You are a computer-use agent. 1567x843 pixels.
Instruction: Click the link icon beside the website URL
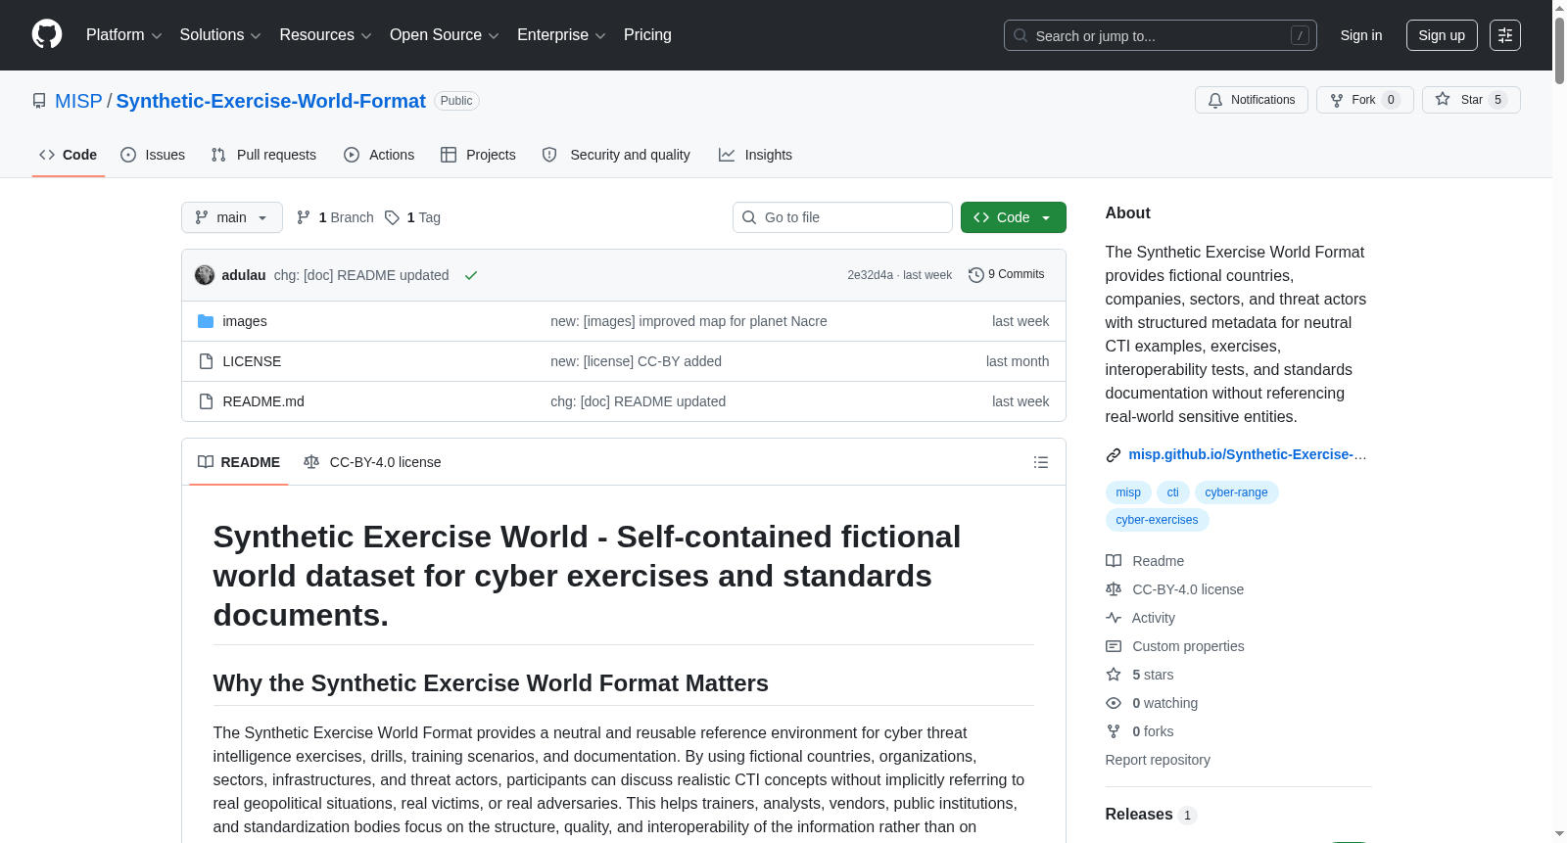1114,455
